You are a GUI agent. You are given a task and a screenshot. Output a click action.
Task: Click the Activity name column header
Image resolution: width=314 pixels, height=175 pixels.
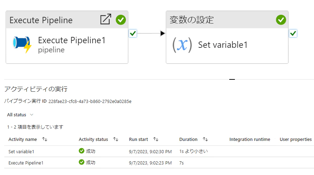[23, 140]
